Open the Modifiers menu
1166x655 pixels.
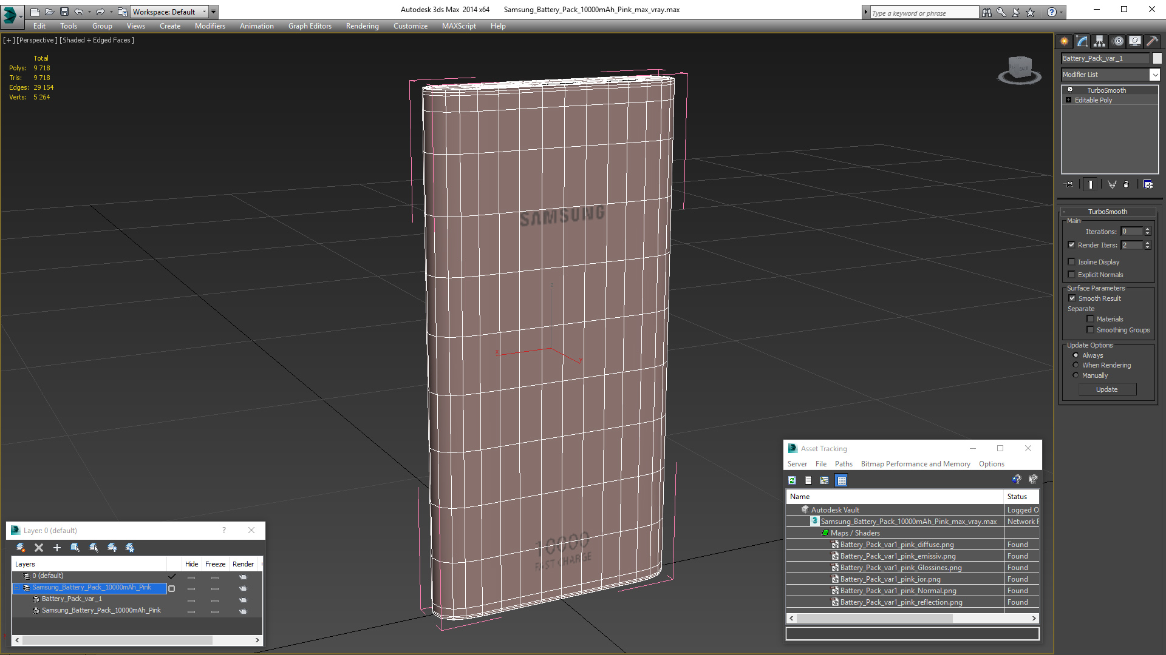(x=210, y=26)
